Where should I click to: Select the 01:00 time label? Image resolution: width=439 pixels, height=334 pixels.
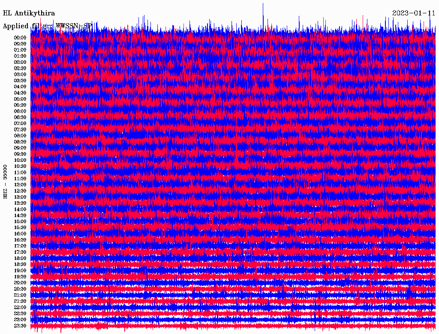click(x=20, y=50)
